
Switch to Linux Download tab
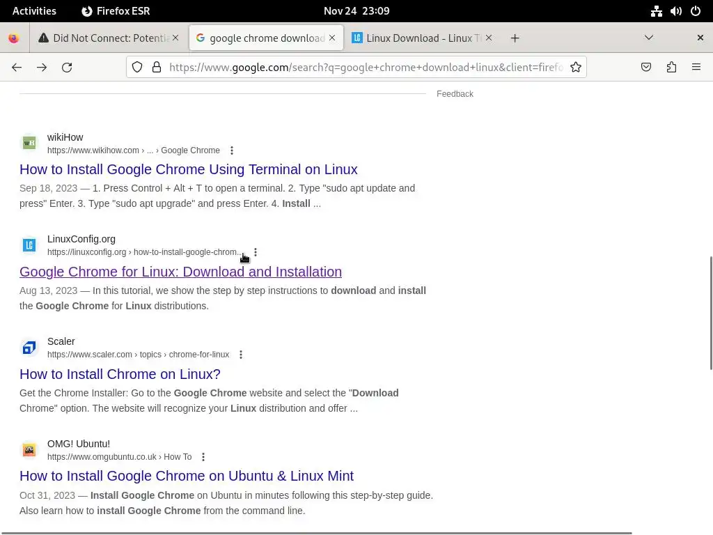(x=423, y=38)
